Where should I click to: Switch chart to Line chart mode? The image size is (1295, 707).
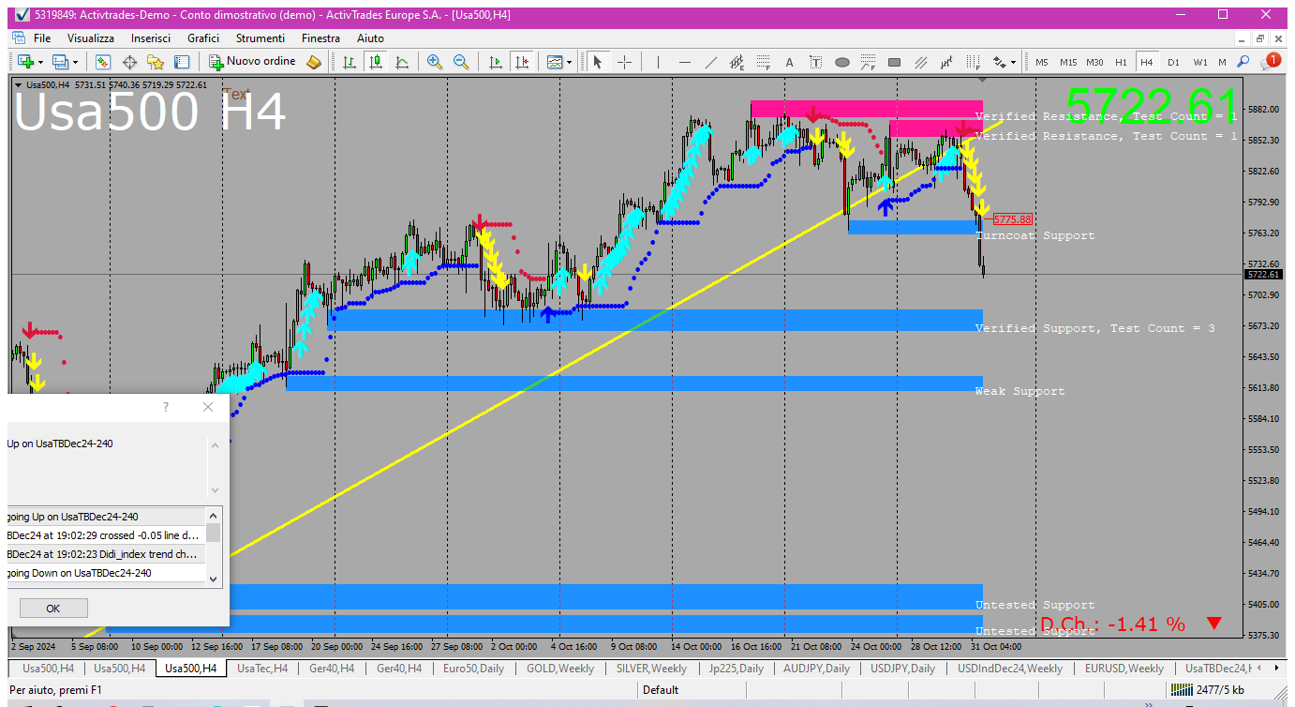pos(402,62)
